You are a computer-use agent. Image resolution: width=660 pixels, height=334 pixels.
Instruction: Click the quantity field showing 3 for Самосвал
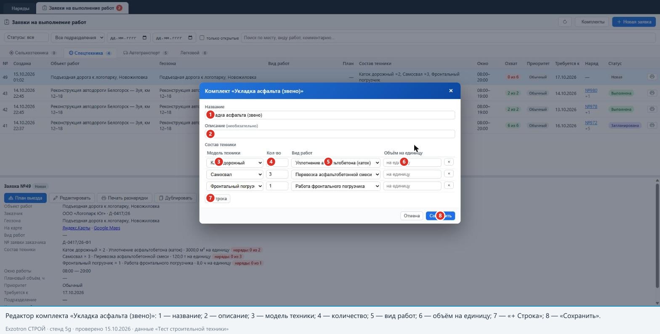click(277, 174)
